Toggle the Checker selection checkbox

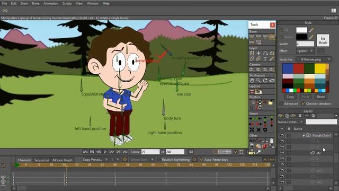tap(303, 104)
